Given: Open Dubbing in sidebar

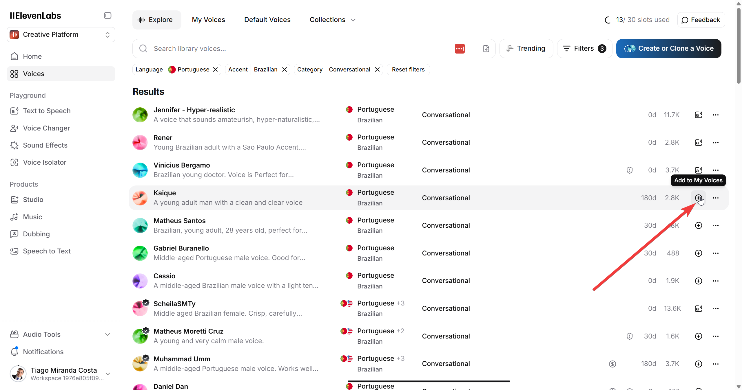Looking at the screenshot, I should pos(61,234).
